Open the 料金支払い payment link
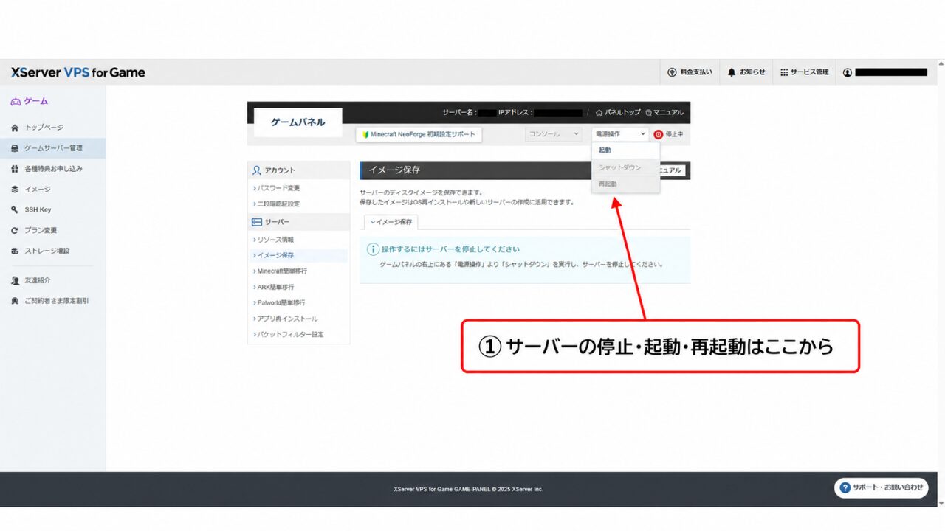 coord(690,72)
